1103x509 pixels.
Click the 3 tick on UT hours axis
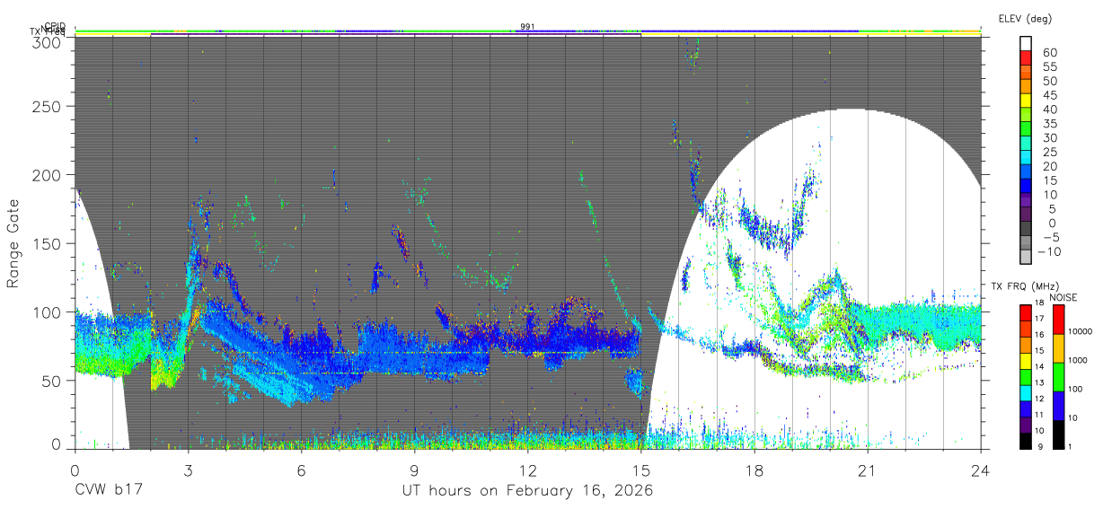click(x=188, y=470)
